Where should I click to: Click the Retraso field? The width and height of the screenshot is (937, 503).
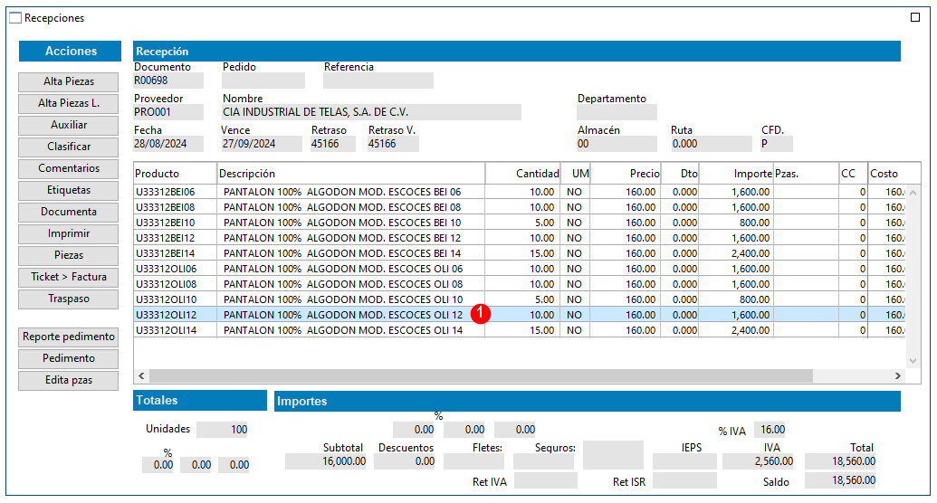coord(333,144)
